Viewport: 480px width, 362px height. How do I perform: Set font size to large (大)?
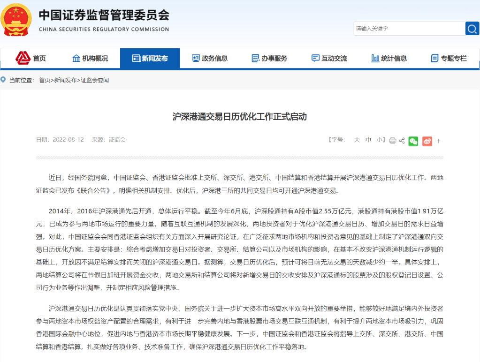[x=357, y=140]
